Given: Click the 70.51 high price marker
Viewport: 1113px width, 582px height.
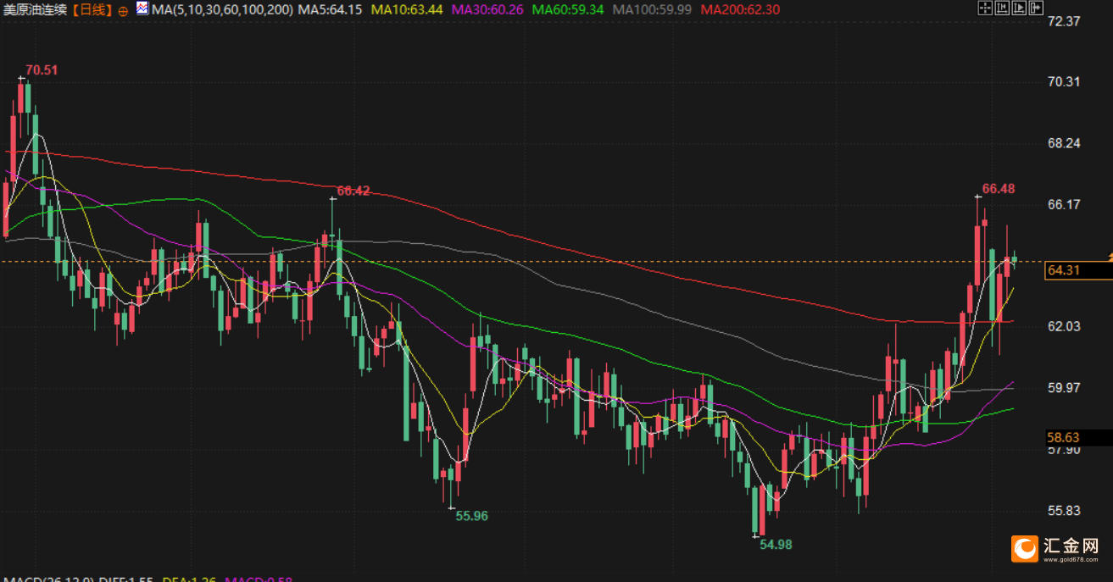Looking at the screenshot, I should (x=42, y=69).
